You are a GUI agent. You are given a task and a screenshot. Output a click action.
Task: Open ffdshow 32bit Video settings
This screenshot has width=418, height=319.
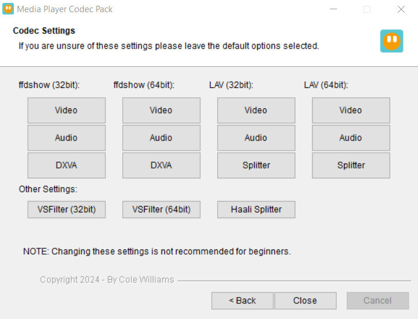click(x=67, y=111)
